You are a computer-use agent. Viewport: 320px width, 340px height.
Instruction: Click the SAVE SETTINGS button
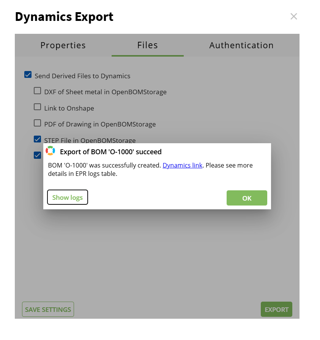pos(48,309)
